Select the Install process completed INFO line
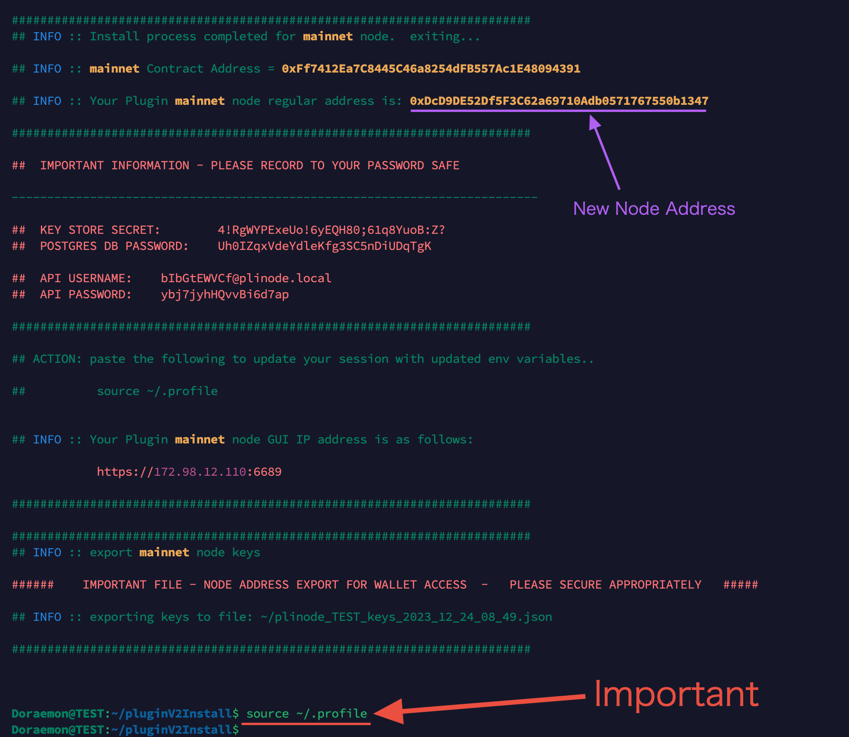Screen dimensions: 849x737 246,36
